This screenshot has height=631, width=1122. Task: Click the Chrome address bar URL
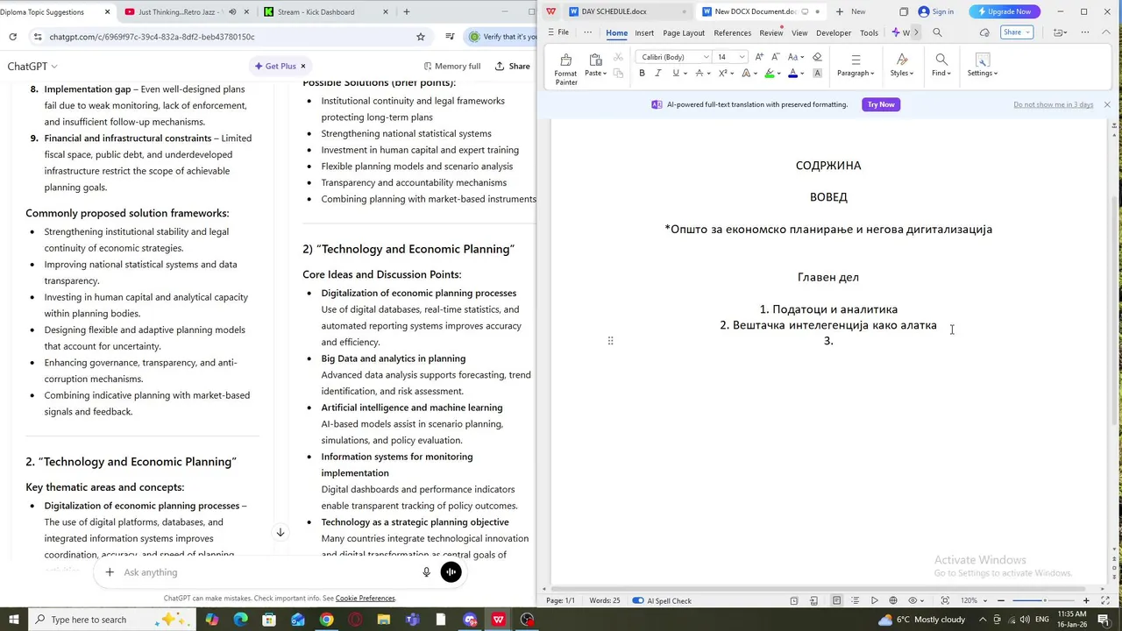point(153,37)
